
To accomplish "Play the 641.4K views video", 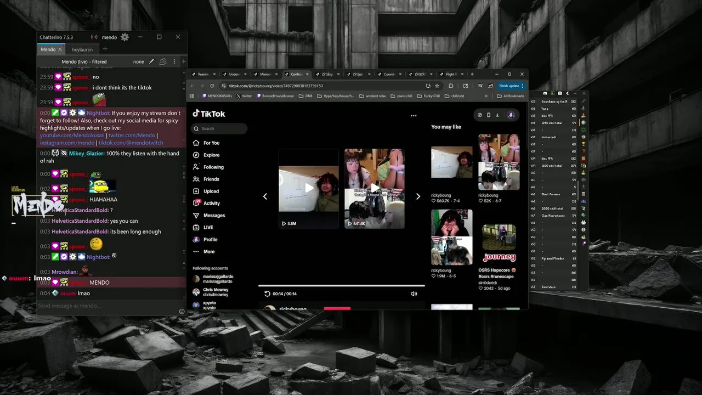I will (375, 188).
